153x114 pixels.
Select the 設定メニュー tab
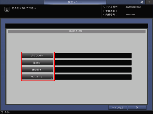click(75, 2)
